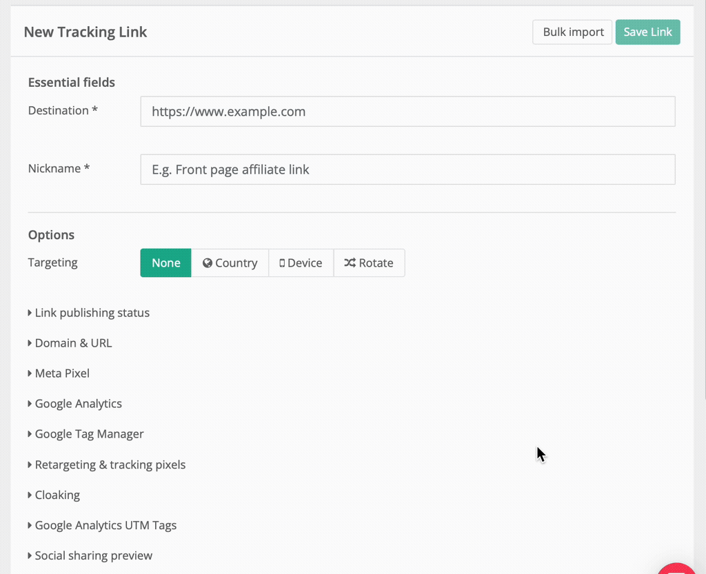Expand Meta Pixel section
Image resolution: width=706 pixels, height=574 pixels.
coord(62,373)
